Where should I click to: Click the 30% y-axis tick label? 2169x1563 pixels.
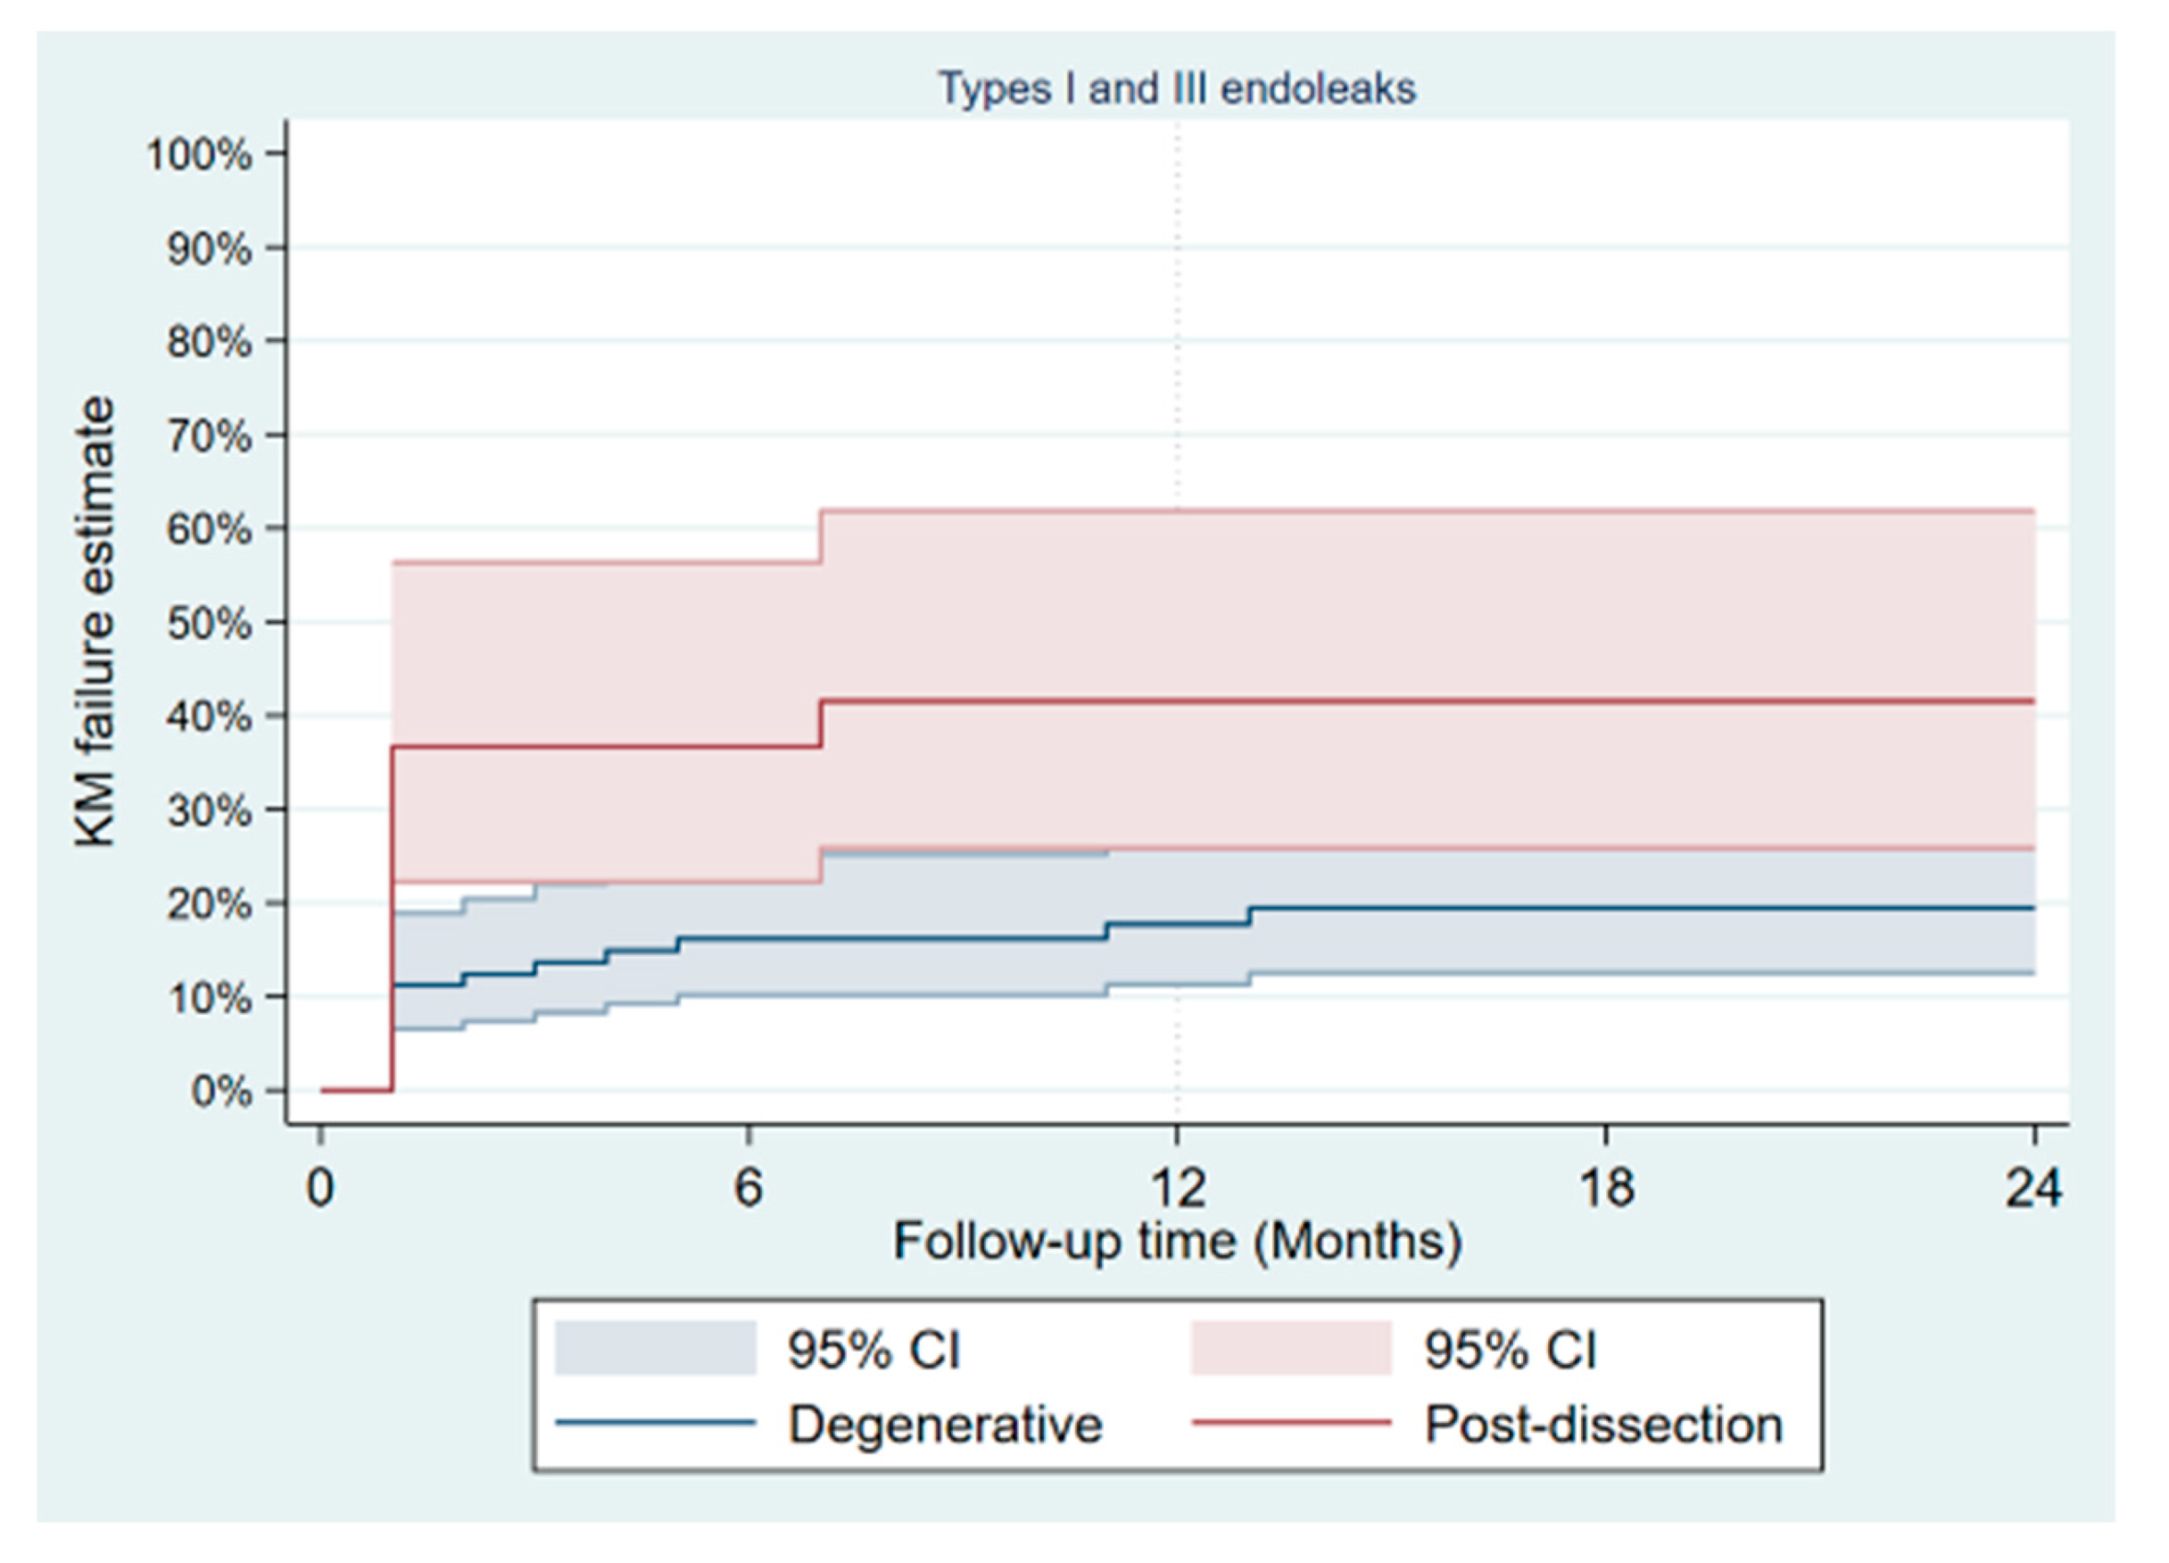[x=208, y=811]
